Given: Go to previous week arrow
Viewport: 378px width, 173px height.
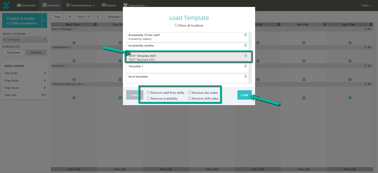Looking at the screenshot, I should (70, 17).
